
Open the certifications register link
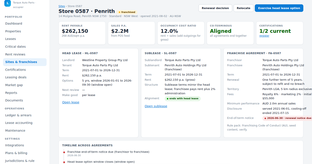click(264, 36)
